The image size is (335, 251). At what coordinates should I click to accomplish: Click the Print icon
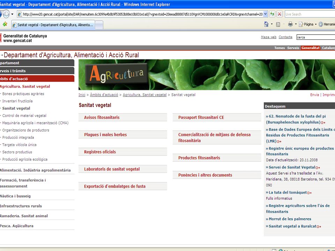point(290,24)
